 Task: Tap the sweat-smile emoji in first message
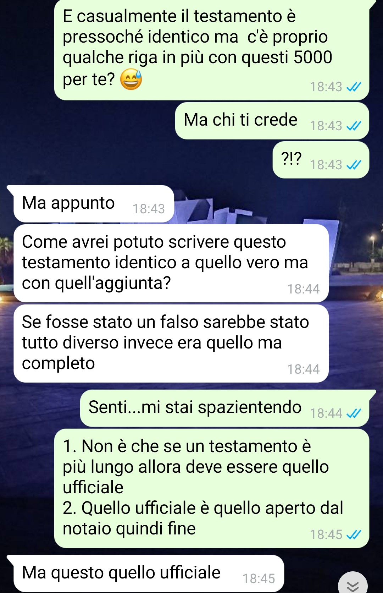tap(131, 79)
